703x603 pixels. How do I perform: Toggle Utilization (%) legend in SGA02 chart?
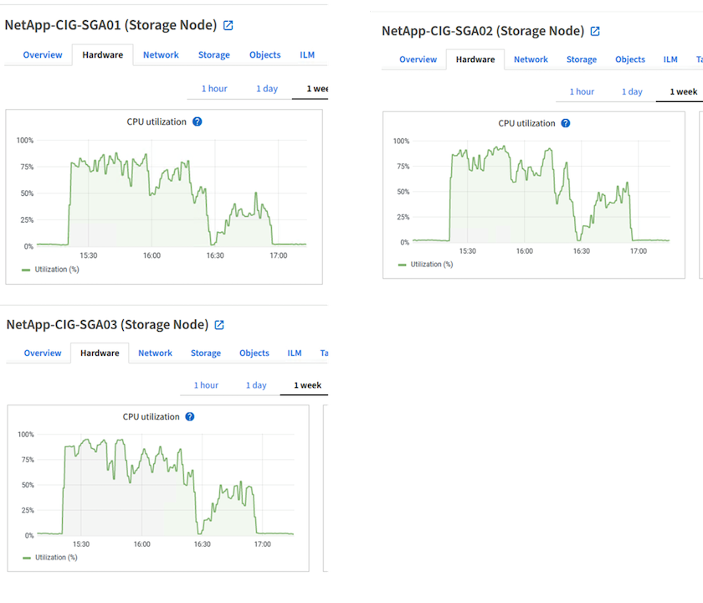click(425, 265)
